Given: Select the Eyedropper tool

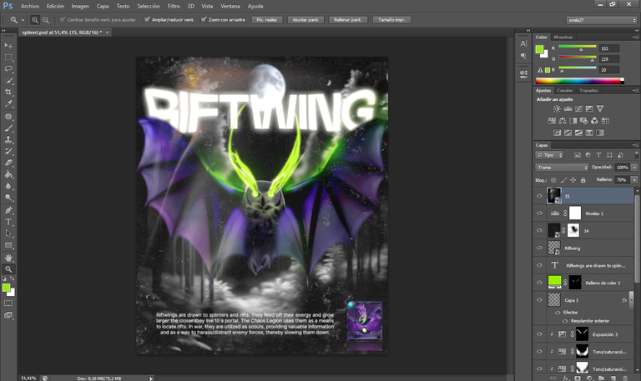Looking at the screenshot, I should pos(8,103).
